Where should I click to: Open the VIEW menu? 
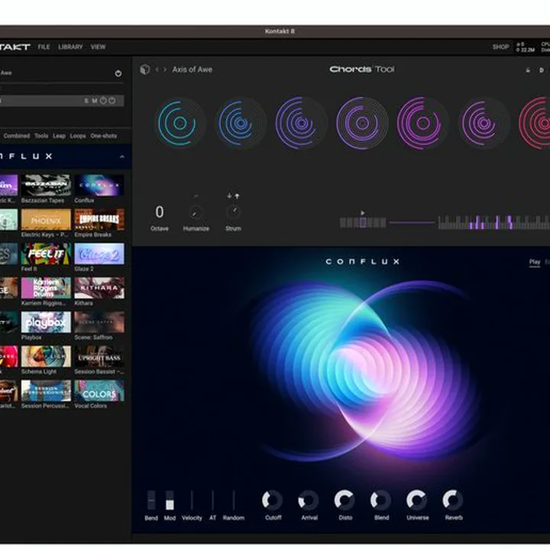(98, 47)
